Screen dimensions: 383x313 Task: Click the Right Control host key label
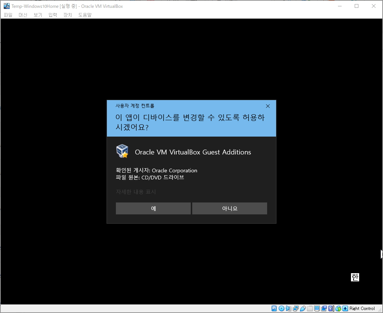362,309
